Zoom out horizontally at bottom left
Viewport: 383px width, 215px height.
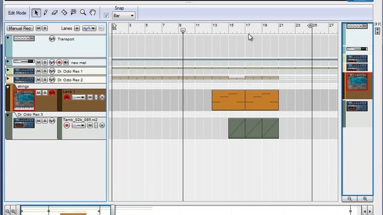click(x=8, y=211)
